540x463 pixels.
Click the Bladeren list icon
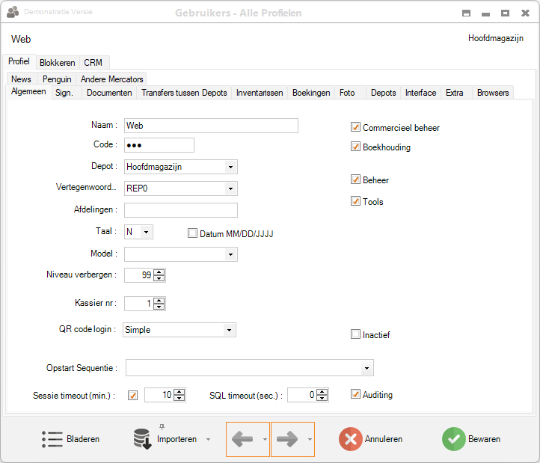click(x=52, y=439)
